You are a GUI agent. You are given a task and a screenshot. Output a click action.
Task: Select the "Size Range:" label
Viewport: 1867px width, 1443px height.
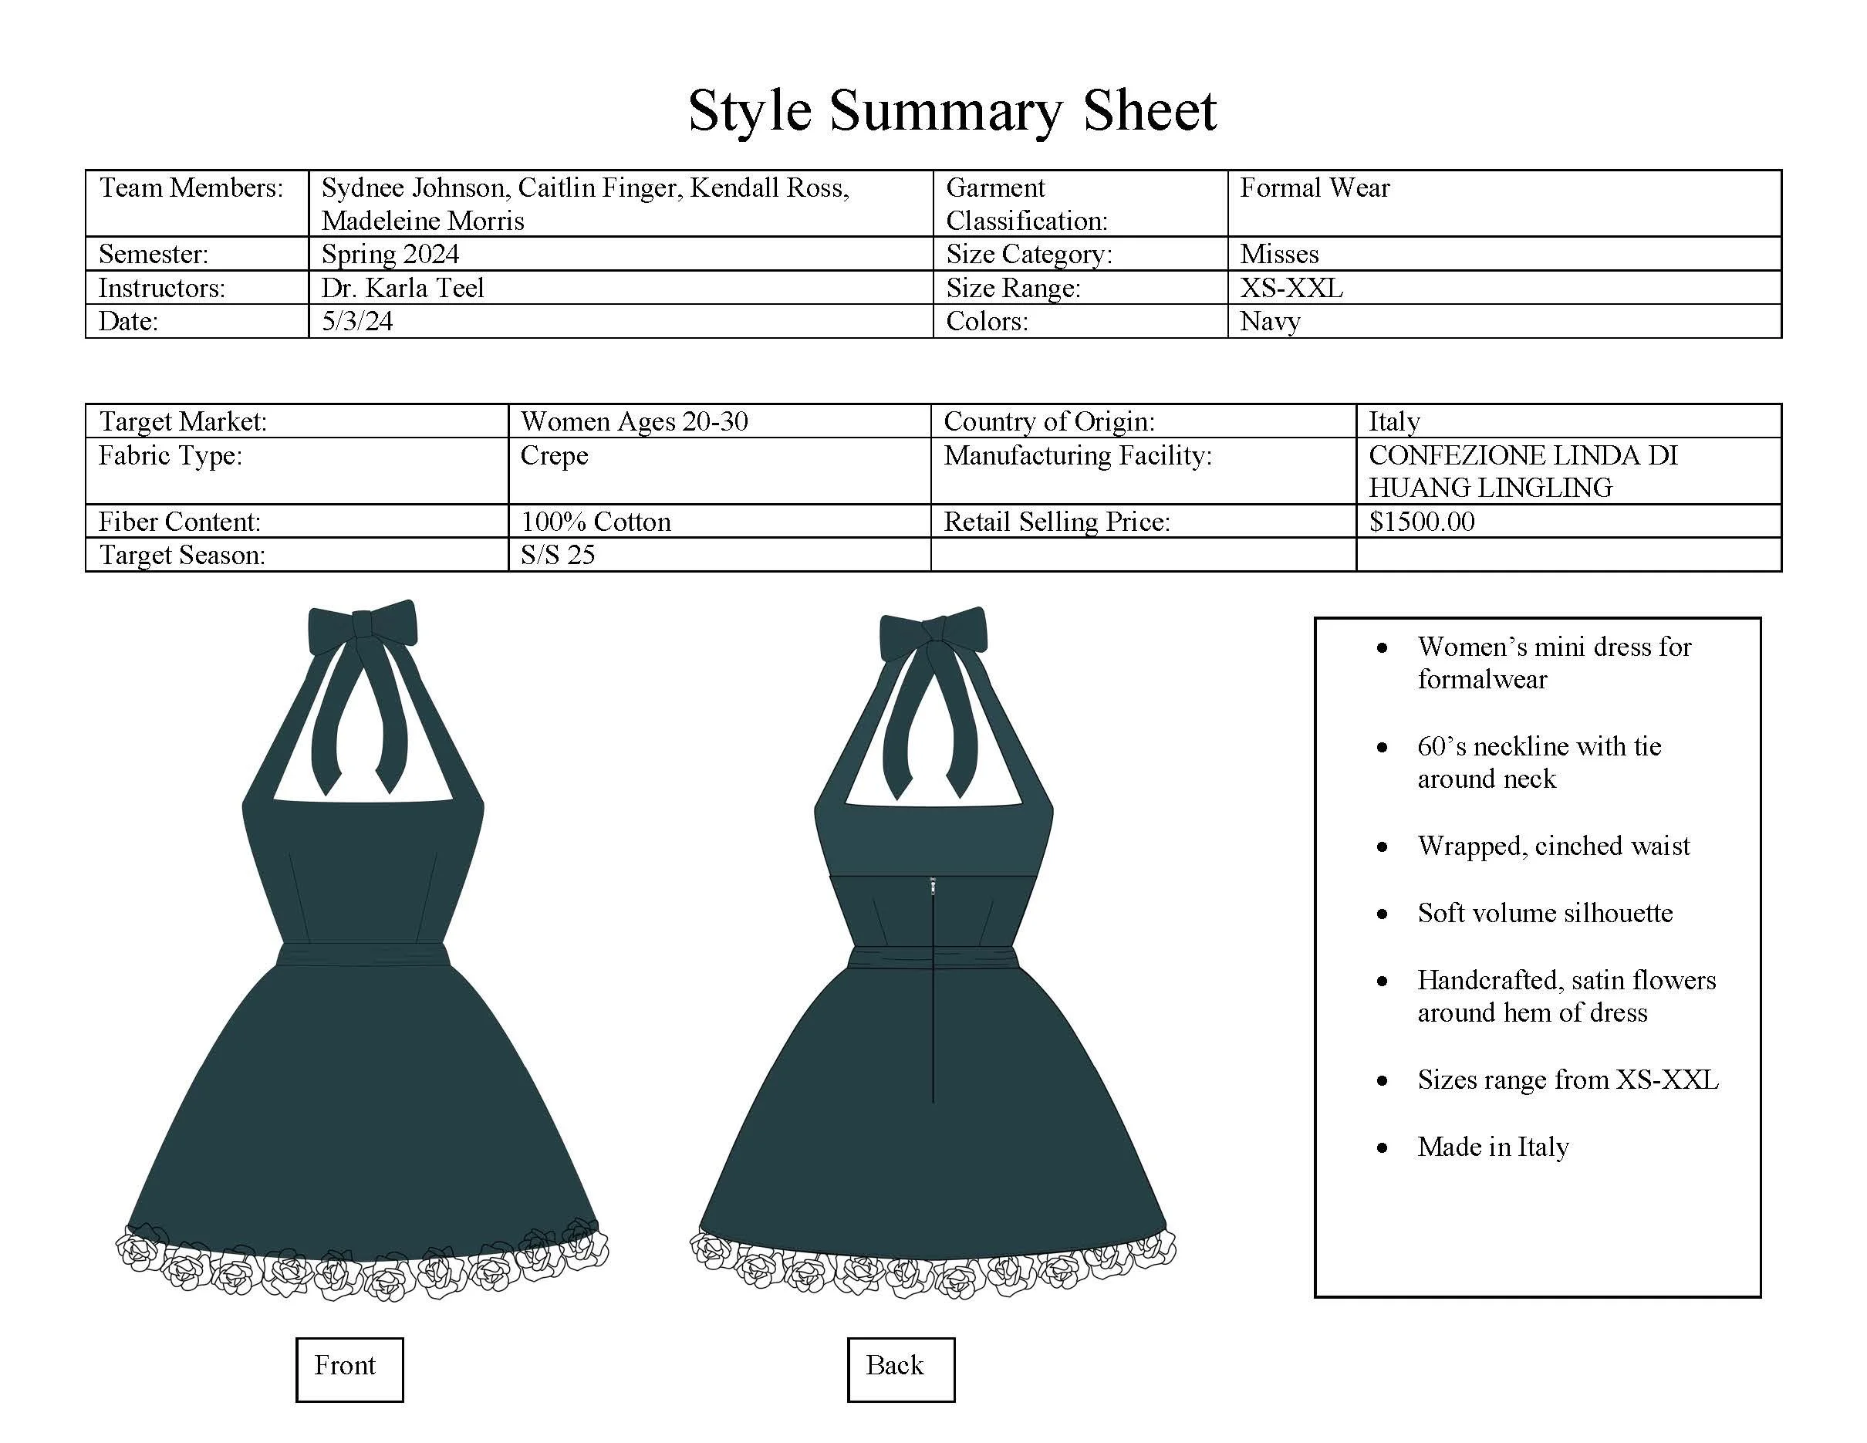[x=1013, y=288]
